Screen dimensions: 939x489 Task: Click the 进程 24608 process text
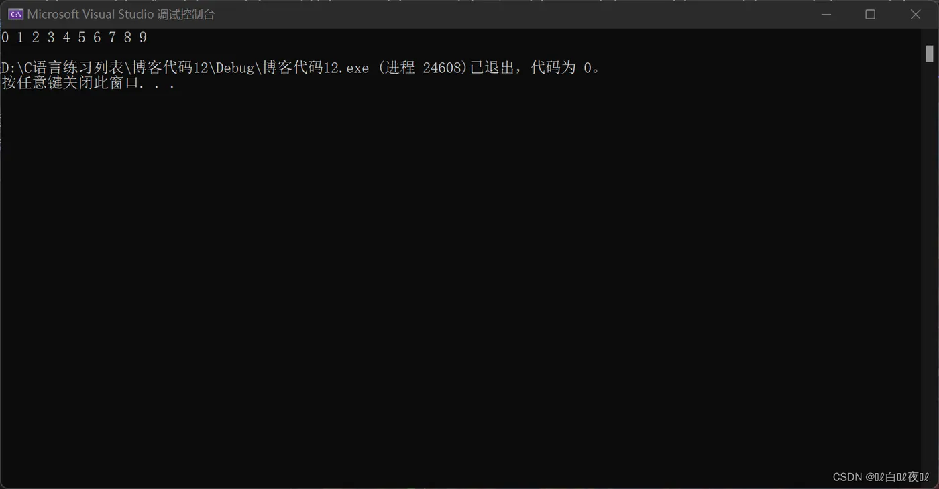tap(423, 68)
